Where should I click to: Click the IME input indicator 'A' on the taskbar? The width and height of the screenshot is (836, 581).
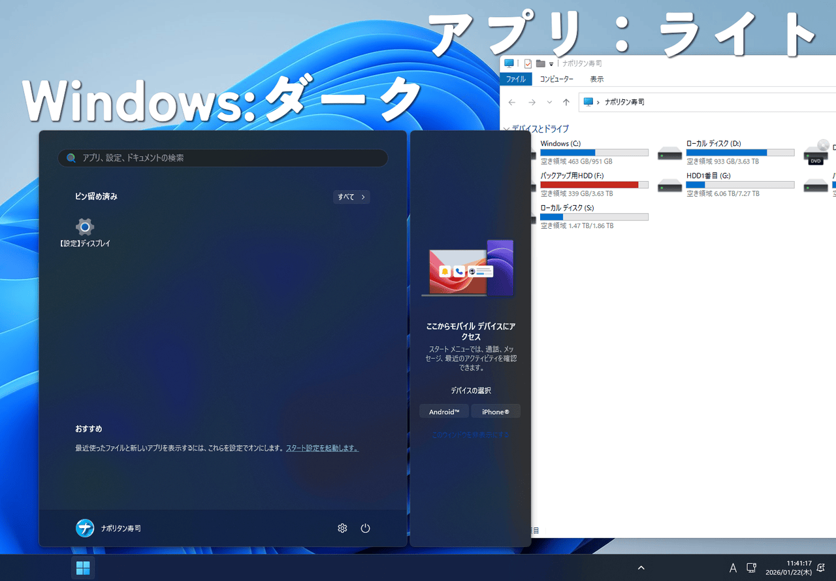pyautogui.click(x=733, y=567)
